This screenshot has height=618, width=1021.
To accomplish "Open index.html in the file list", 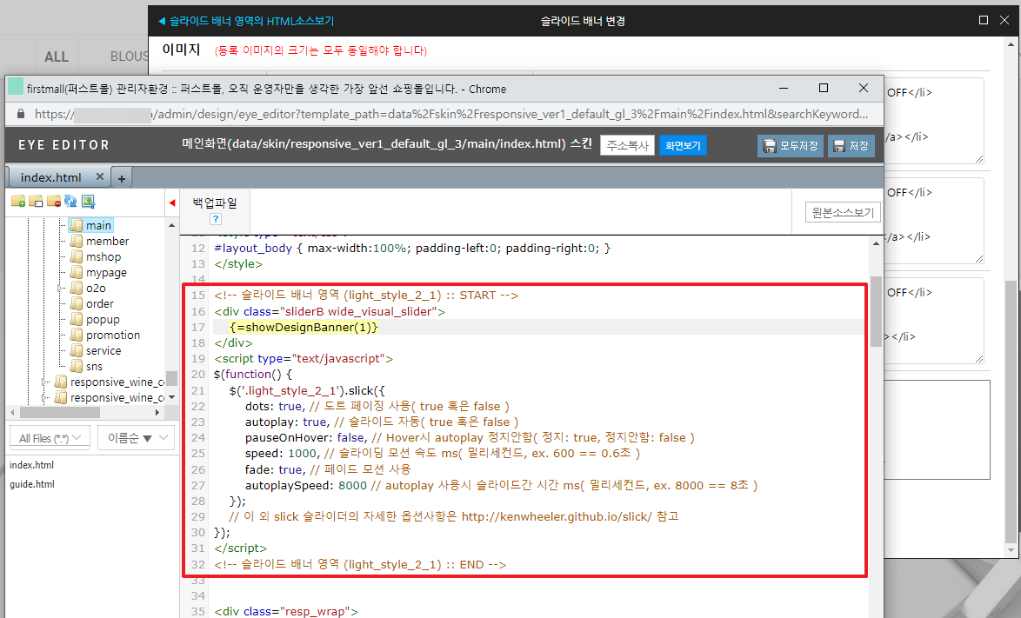I will pyautogui.click(x=32, y=465).
